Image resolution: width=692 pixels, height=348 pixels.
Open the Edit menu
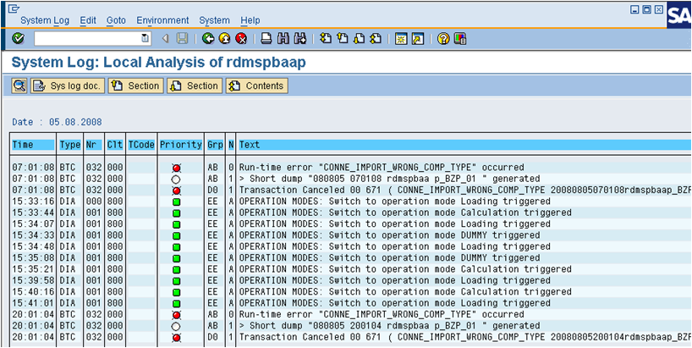(x=88, y=20)
